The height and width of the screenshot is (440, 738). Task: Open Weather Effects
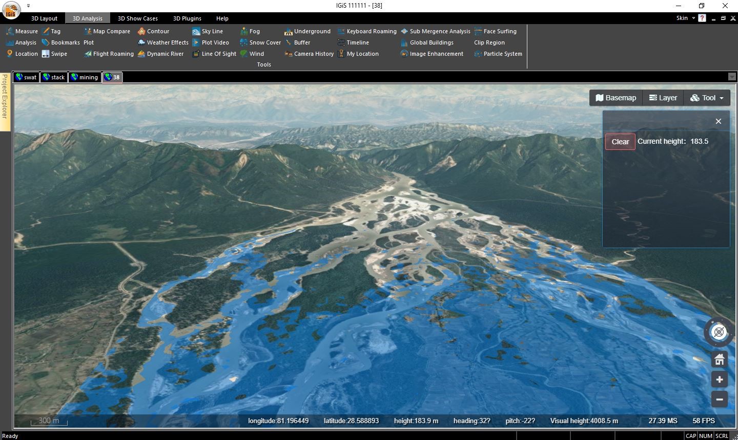click(163, 42)
